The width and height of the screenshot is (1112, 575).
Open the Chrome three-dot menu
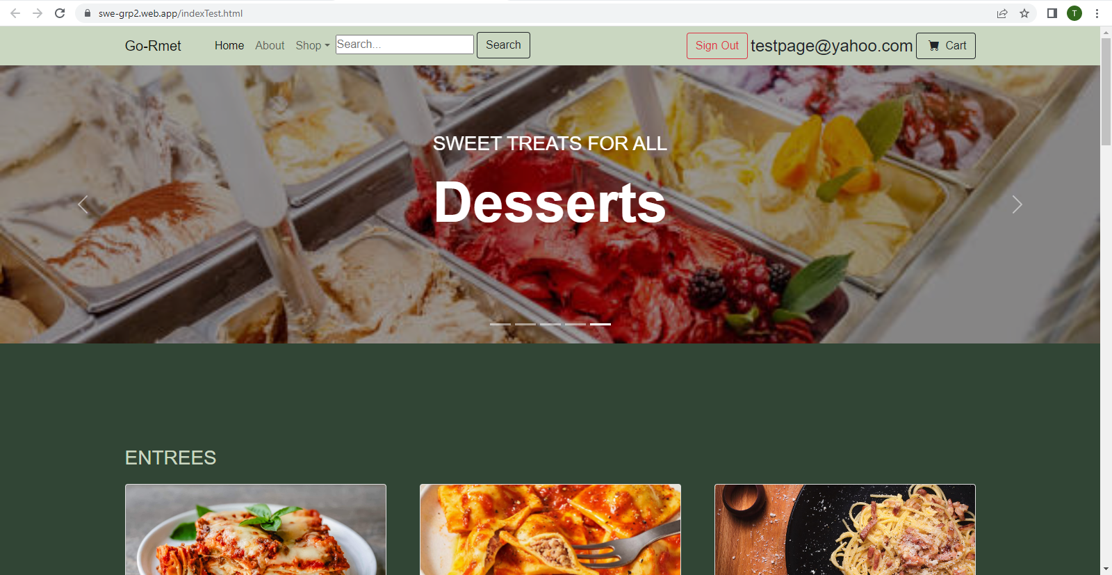[1097, 13]
